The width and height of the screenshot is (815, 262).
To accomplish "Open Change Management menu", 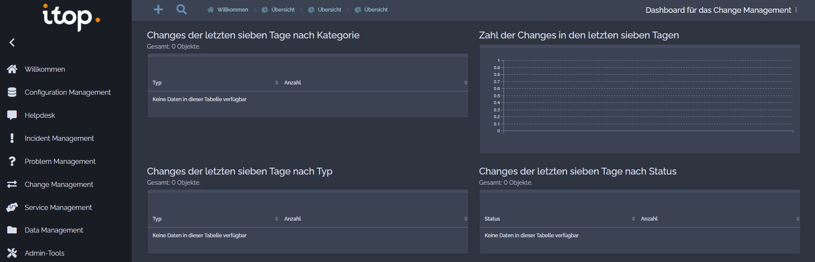I will point(59,184).
